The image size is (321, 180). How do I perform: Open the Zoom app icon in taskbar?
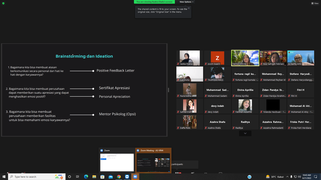coord(135,176)
